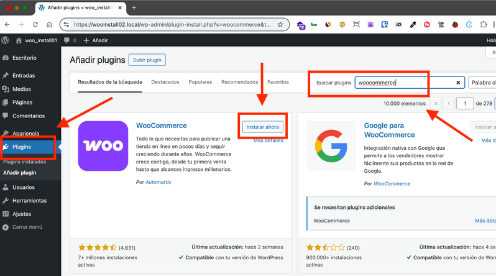
Task: Open the browser home icon
Action: coord(49,25)
